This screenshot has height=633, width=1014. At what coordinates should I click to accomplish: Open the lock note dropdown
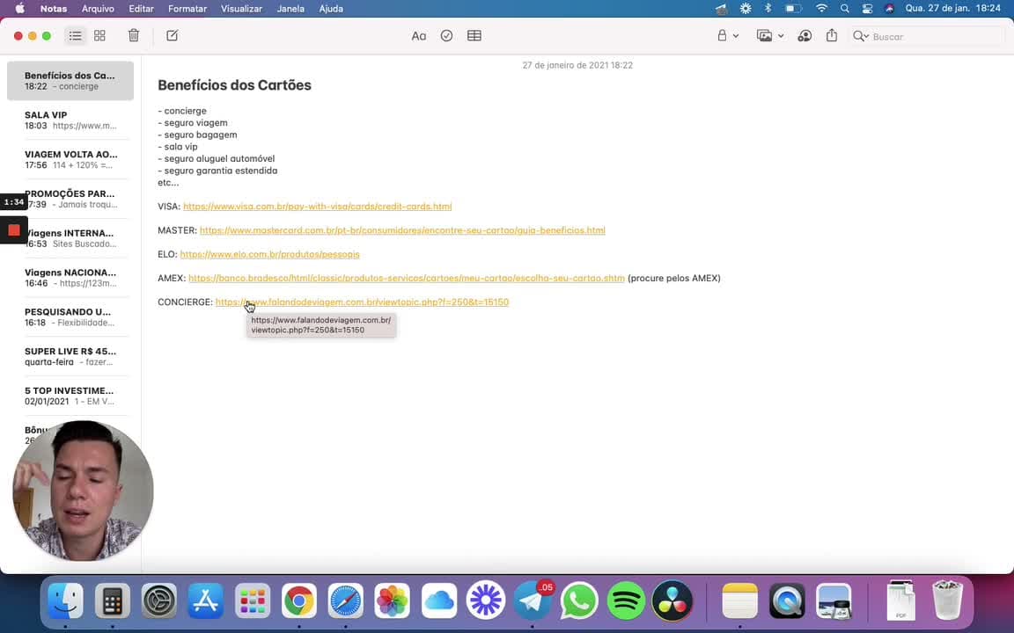tap(728, 36)
